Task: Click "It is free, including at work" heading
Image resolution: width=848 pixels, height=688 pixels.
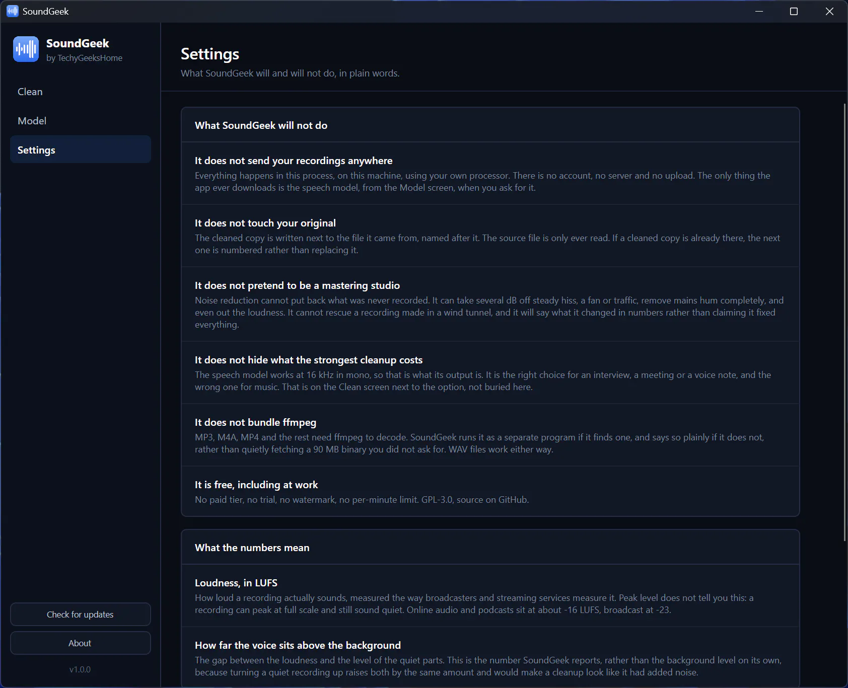Action: [x=256, y=485]
